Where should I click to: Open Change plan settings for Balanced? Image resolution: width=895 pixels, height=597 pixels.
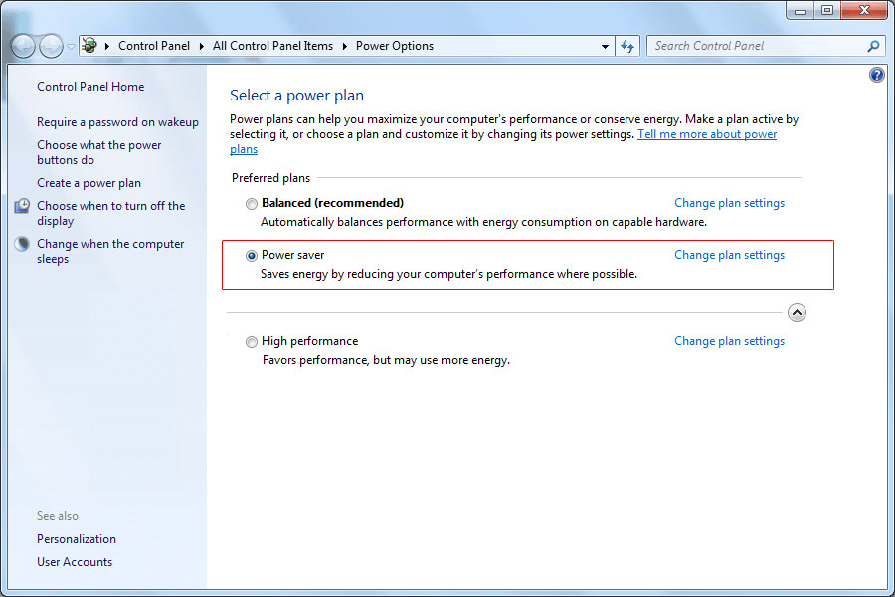click(x=729, y=203)
